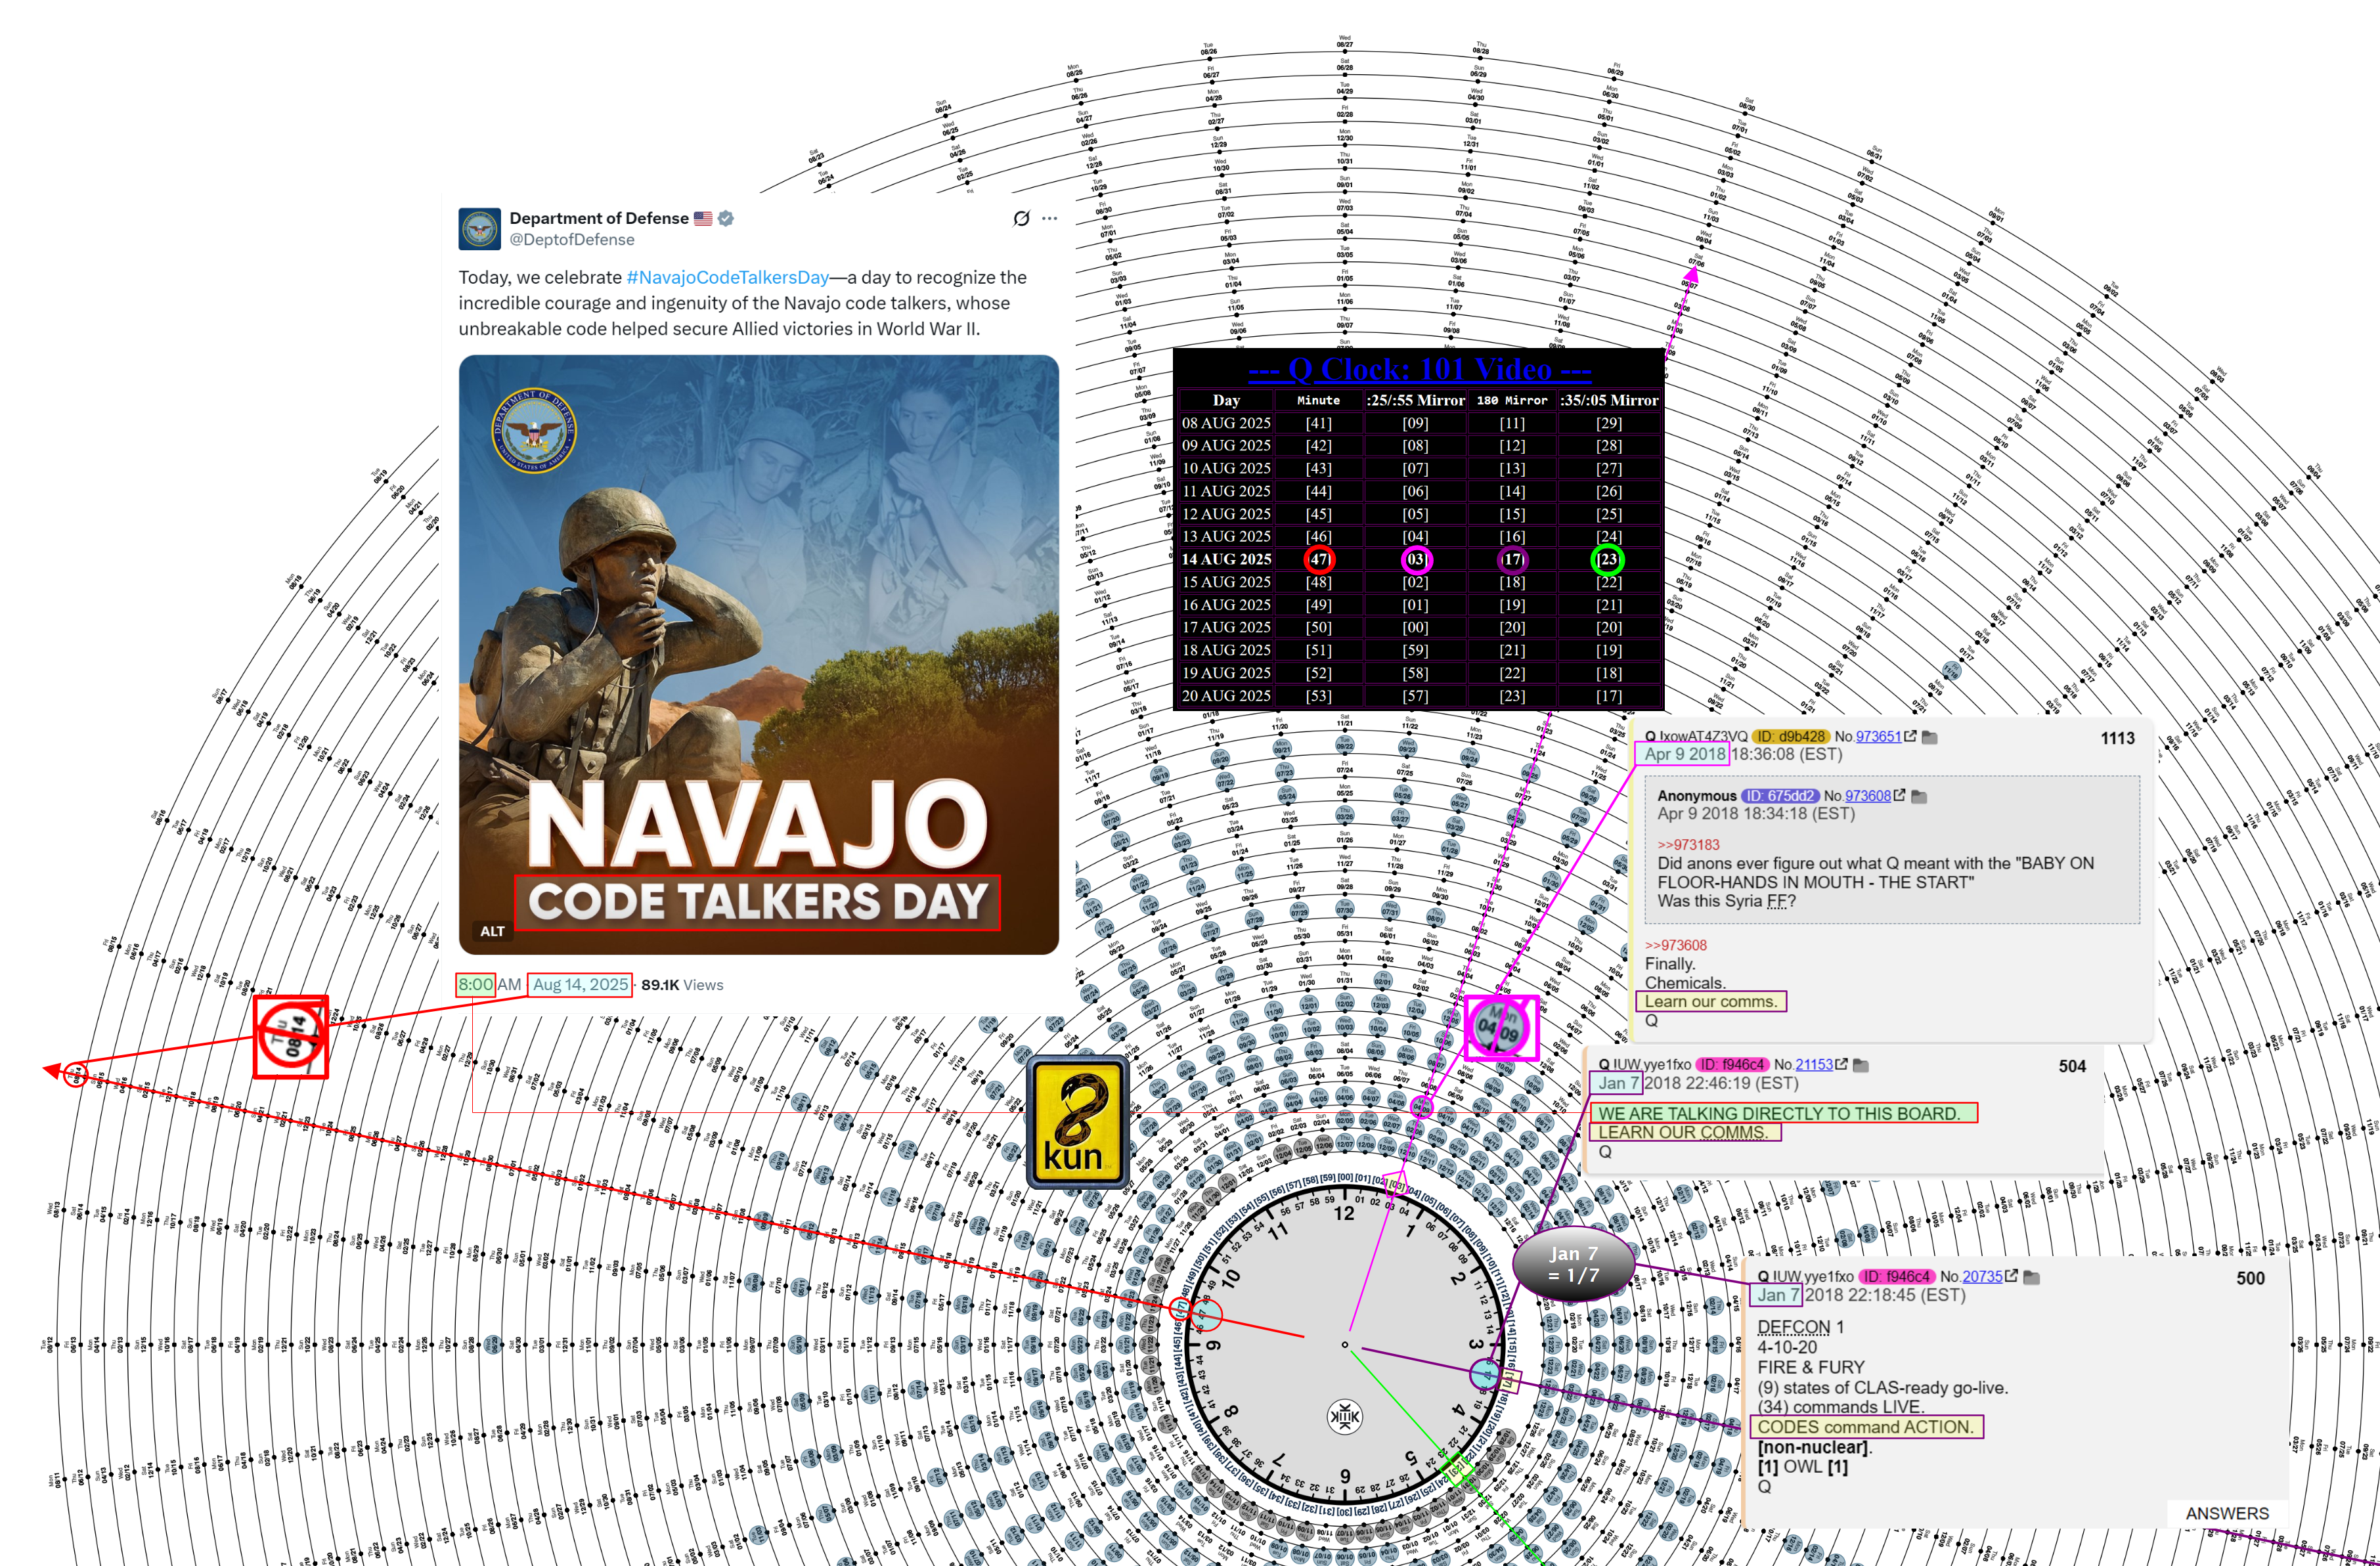Open the @DeptofDefense handle
The image size is (2380, 1566).
[x=572, y=240]
